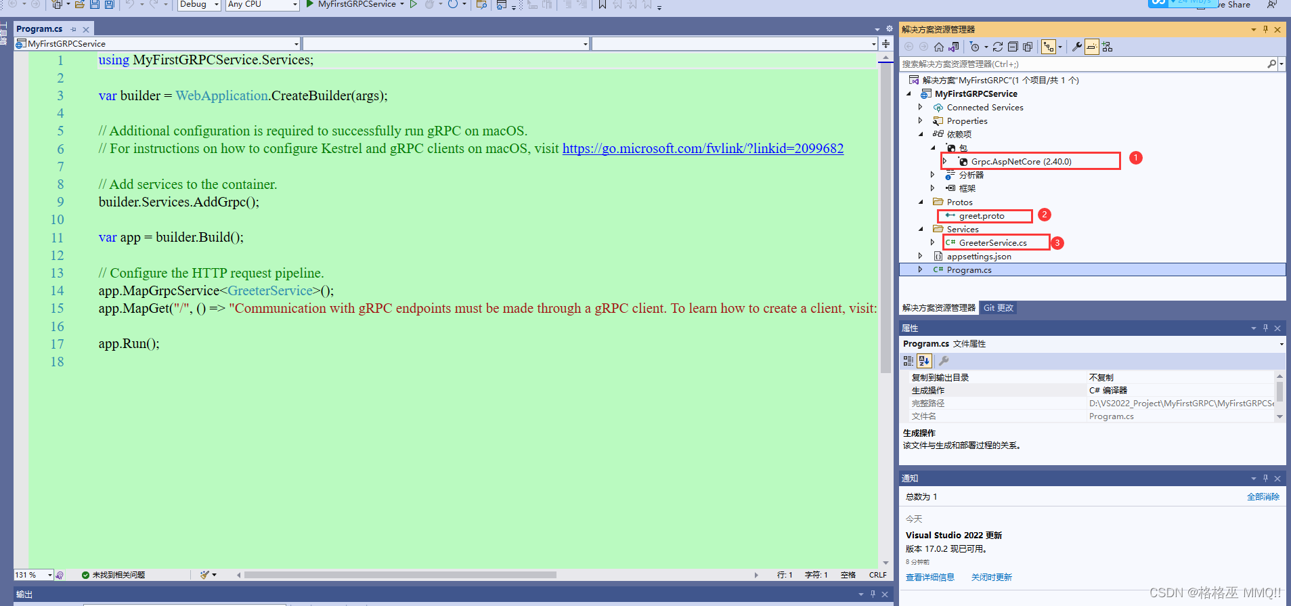1291x606 pixels.
Task: Click the search magnifier in Solution Explorer search
Action: pyautogui.click(x=1271, y=64)
